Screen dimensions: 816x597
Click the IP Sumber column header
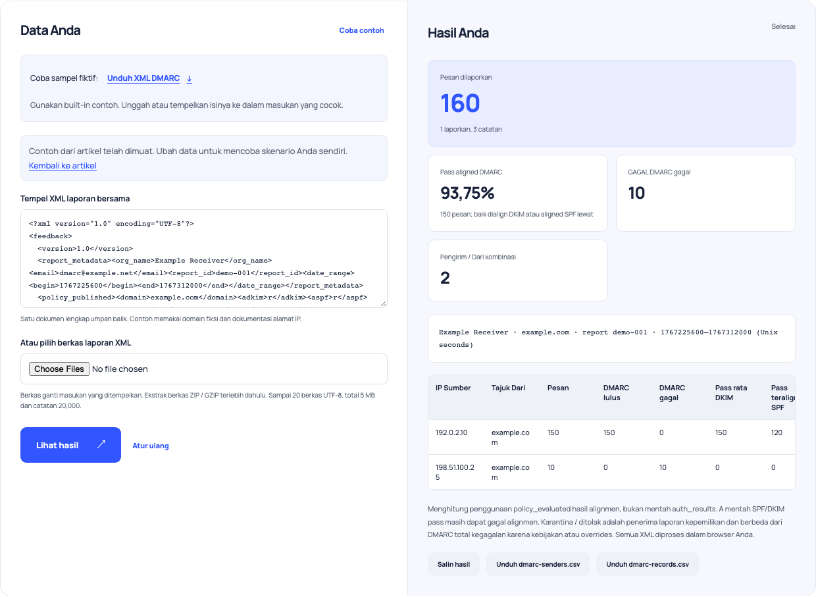coord(453,388)
